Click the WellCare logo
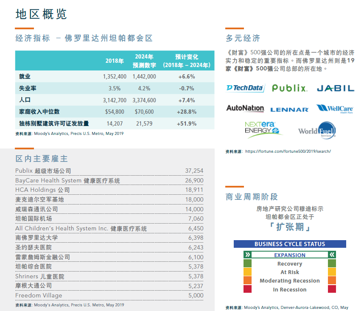Viewport: 364px width, 311px height. pyautogui.click(x=335, y=108)
